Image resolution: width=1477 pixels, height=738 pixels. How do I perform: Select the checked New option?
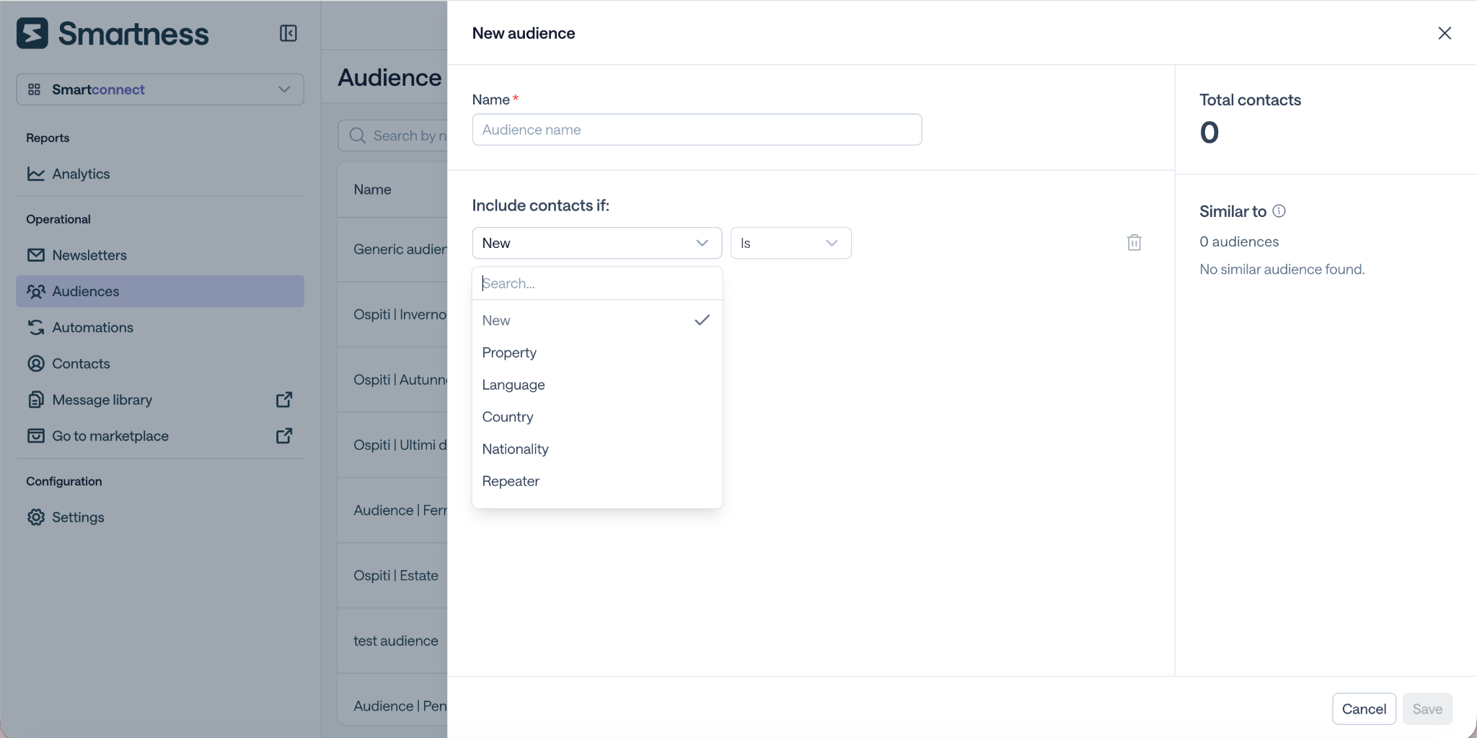[596, 320]
